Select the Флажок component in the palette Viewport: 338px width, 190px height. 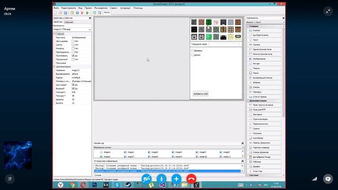(x=265, y=82)
